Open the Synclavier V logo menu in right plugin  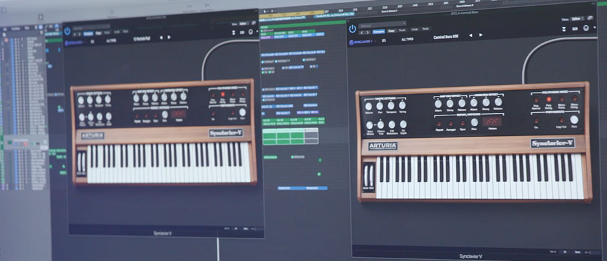361,42
